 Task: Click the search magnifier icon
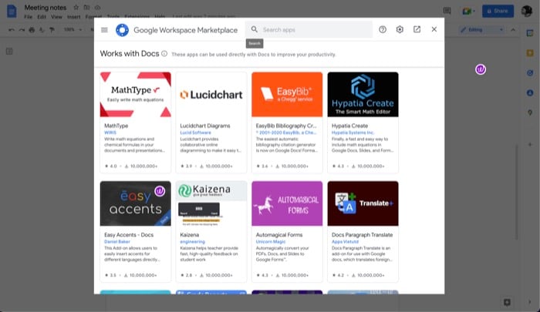(x=254, y=29)
